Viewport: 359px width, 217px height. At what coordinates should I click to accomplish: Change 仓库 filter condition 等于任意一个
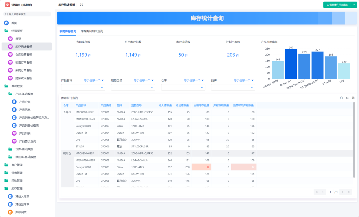coord(194,80)
